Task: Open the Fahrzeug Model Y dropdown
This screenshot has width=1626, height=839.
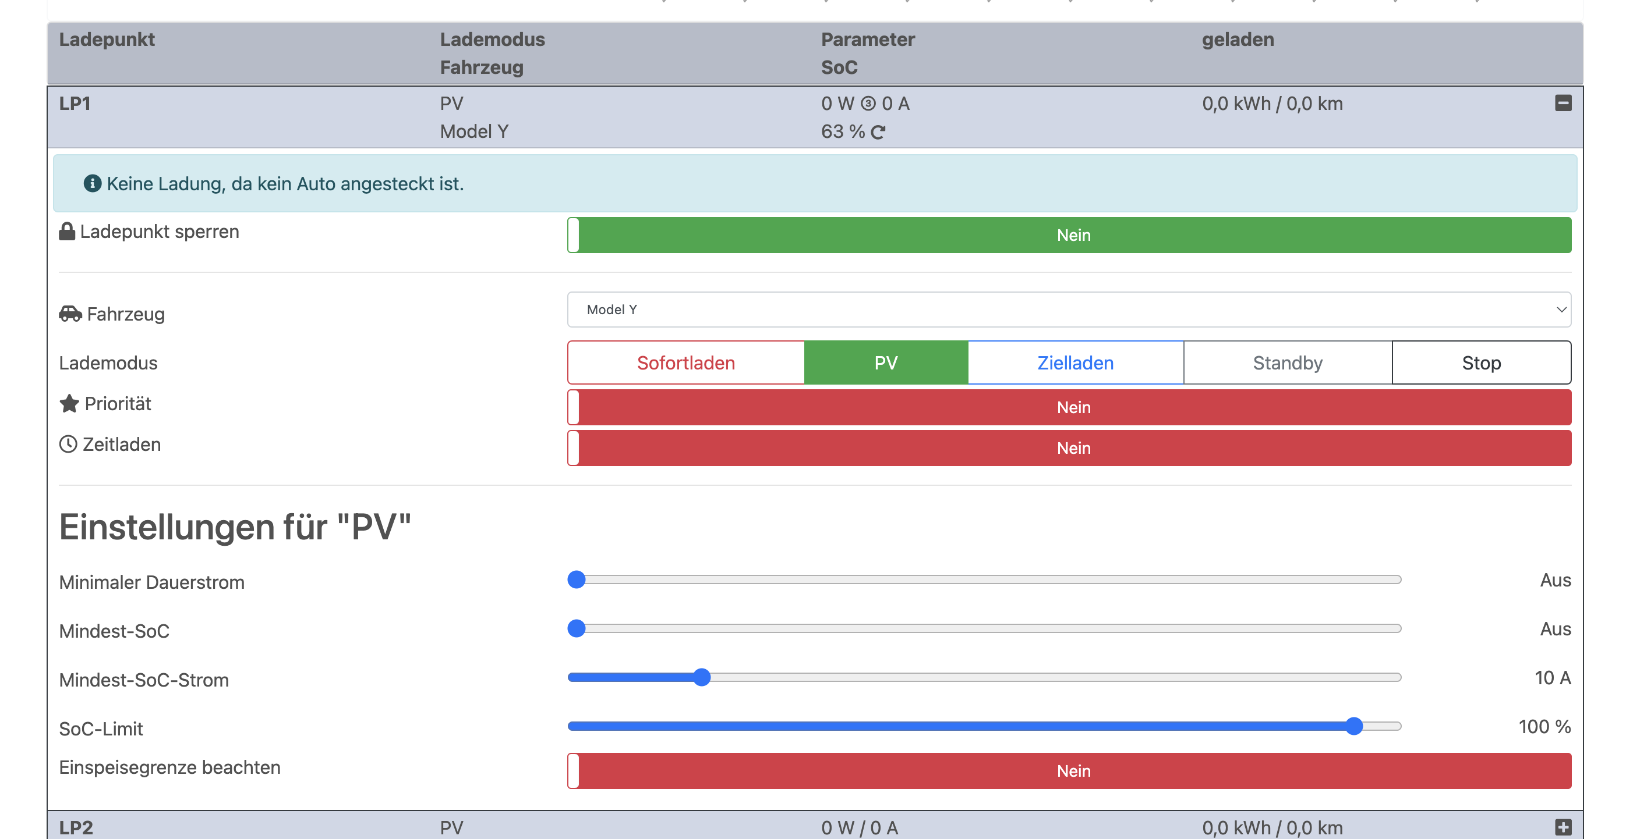Action: click(1069, 310)
